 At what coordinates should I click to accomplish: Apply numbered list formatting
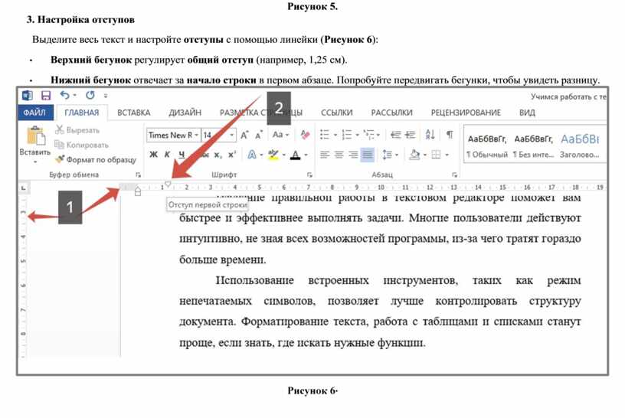click(x=347, y=135)
